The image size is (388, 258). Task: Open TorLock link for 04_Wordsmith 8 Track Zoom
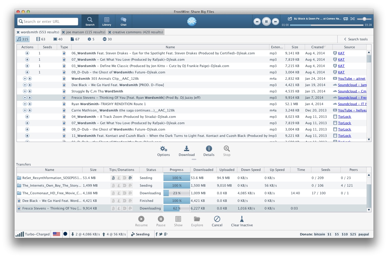[x=344, y=117]
